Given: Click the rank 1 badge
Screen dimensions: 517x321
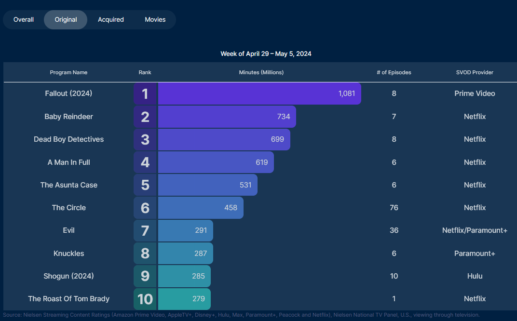Looking at the screenshot, I should point(145,94).
